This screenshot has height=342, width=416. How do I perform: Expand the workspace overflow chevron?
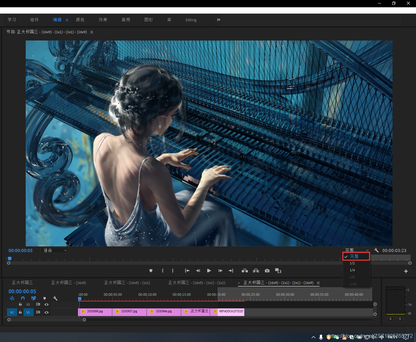coord(218,20)
